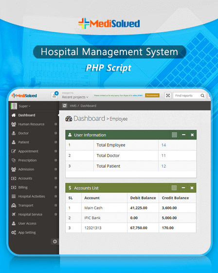Minimize the User Information panel
Viewport: 218px width, 273px height.
pos(183,135)
